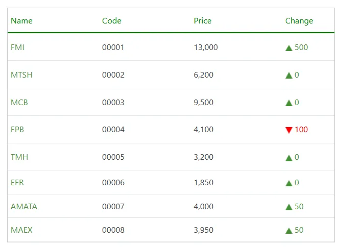This screenshot has height=247, width=339.
Task: Click the Code column header
Action: pyautogui.click(x=112, y=21)
